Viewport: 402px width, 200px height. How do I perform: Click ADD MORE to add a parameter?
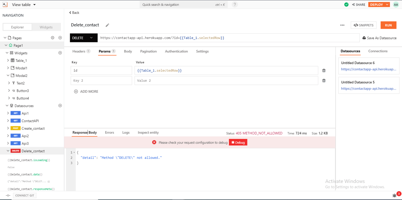pos(86,91)
